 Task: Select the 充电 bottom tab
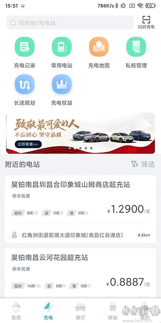pyautogui.click(x=48, y=311)
